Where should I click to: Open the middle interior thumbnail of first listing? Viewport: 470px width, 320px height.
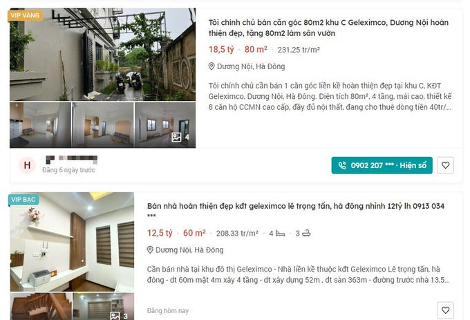(103, 125)
